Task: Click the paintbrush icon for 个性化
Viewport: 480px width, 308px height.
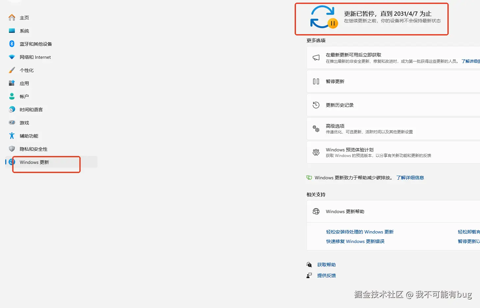Action: coord(12,70)
